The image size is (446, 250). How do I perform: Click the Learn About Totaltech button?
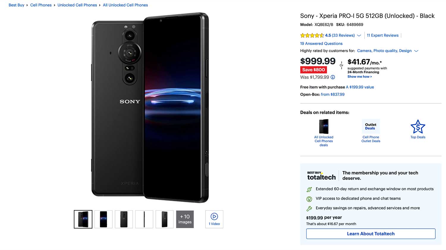pos(371,234)
